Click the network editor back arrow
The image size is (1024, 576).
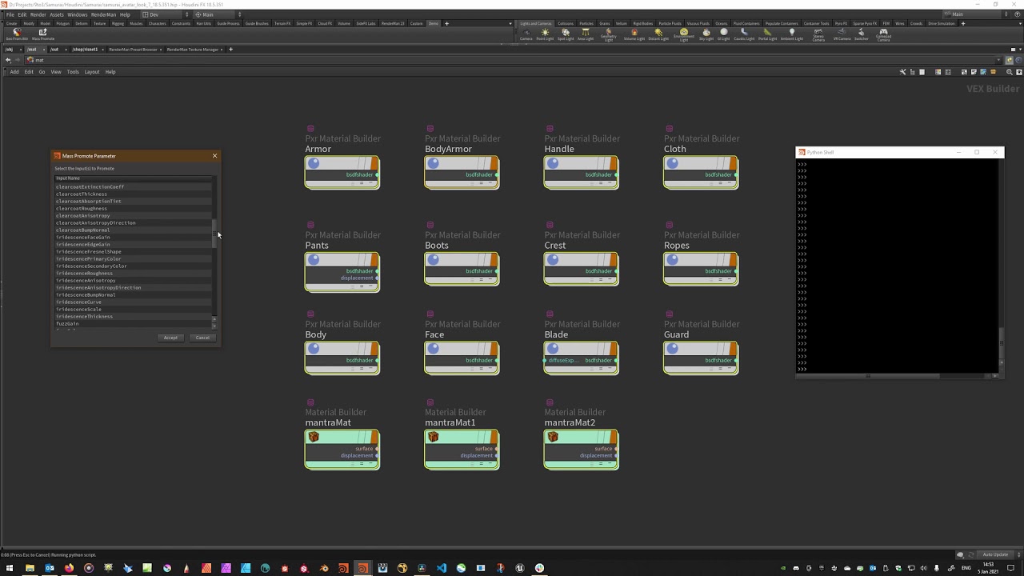click(8, 60)
